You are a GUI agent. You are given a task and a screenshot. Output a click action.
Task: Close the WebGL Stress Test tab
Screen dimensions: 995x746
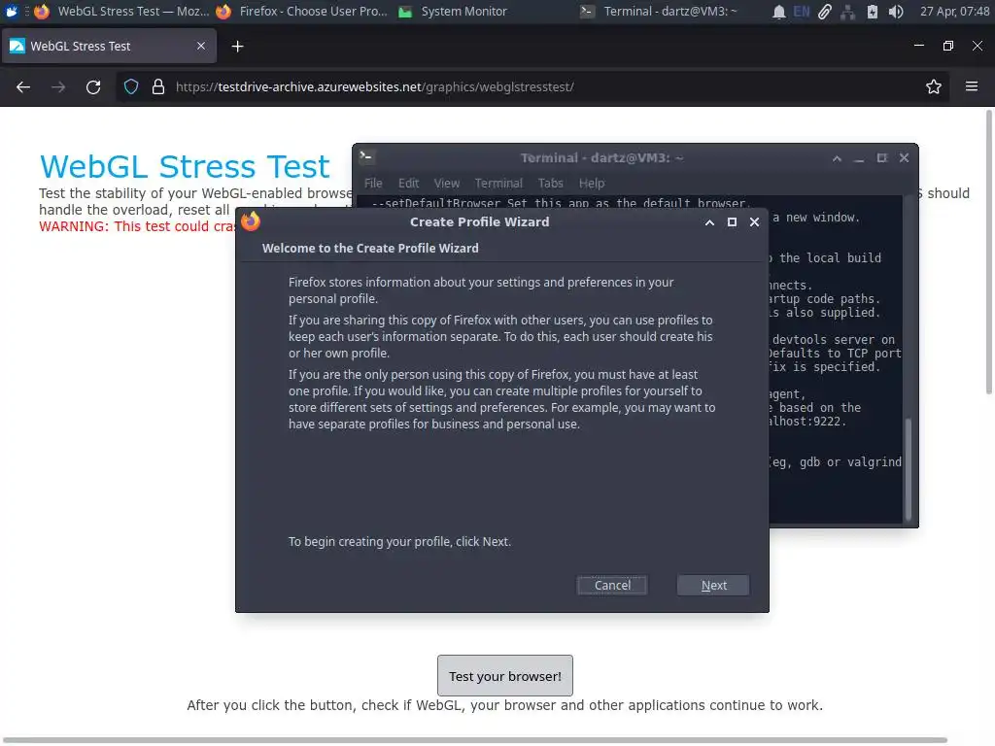pos(201,46)
